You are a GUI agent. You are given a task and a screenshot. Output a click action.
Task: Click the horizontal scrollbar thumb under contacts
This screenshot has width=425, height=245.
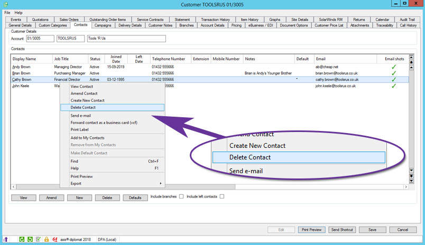pyautogui.click(x=125, y=187)
